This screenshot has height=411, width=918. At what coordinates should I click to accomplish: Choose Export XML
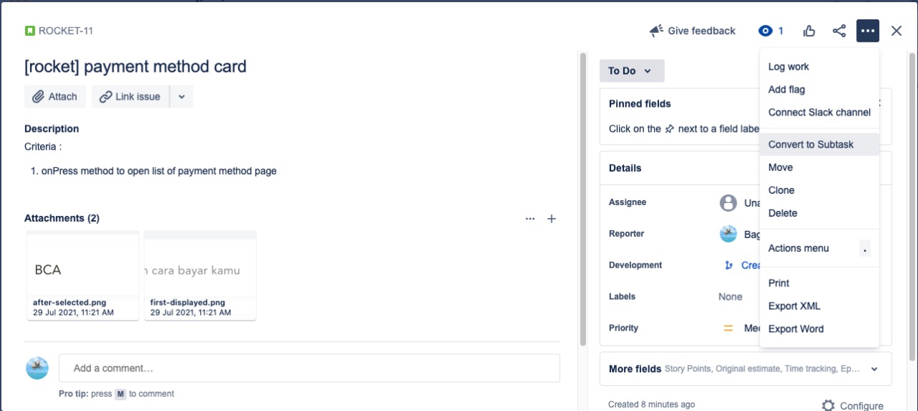819,306
